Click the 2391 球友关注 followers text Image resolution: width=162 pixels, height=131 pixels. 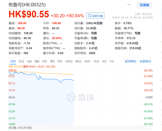(x=144, y=14)
